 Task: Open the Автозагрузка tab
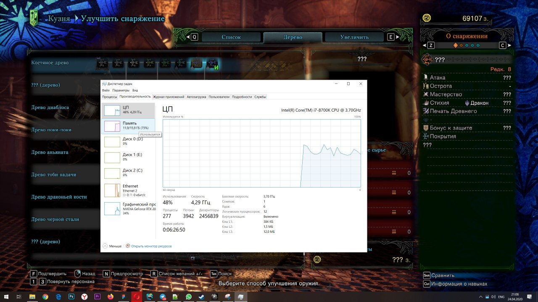pos(196,96)
